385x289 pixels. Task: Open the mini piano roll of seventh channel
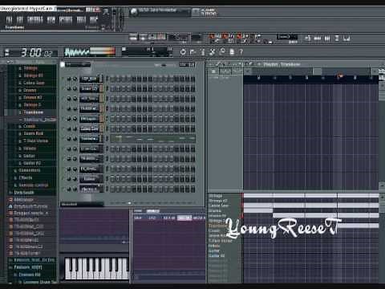pos(153,139)
